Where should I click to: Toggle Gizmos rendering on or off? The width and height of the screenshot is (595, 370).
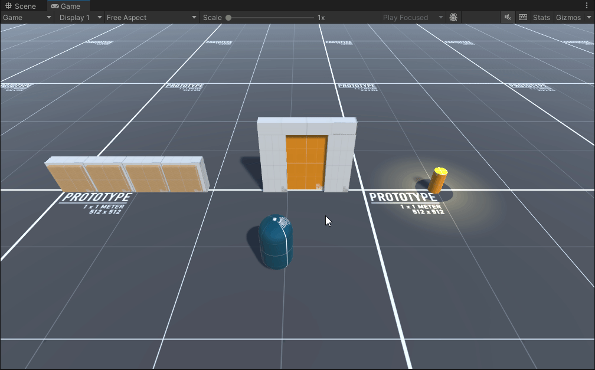pyautogui.click(x=567, y=17)
